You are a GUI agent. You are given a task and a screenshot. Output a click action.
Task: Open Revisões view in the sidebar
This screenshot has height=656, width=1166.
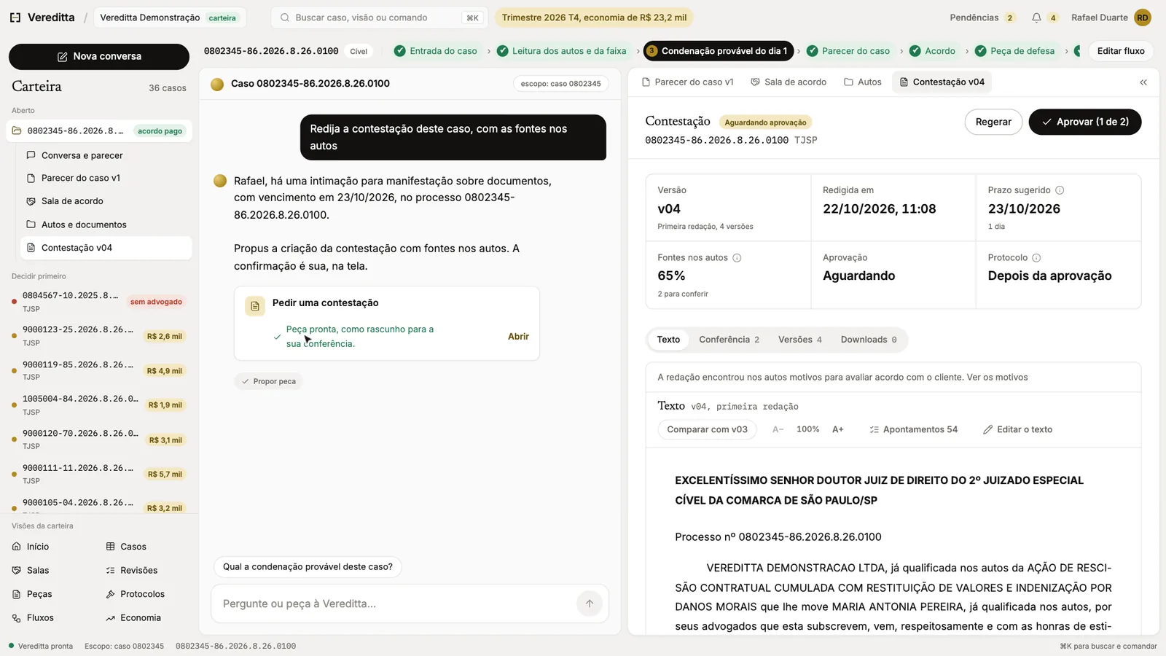tap(132, 571)
